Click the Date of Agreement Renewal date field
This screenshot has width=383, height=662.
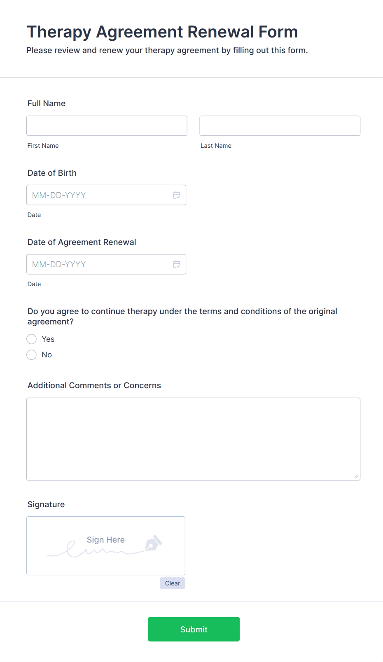point(99,264)
